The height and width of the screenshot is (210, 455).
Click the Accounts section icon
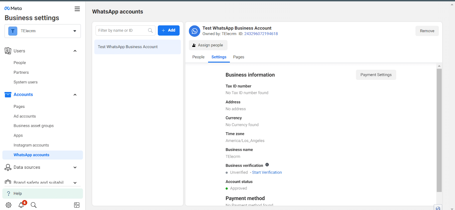[8, 95]
